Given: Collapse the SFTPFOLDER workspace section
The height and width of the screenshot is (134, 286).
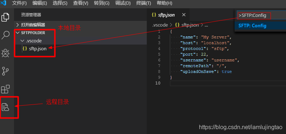Looking at the screenshot, I should pyautogui.click(x=80, y=33).
